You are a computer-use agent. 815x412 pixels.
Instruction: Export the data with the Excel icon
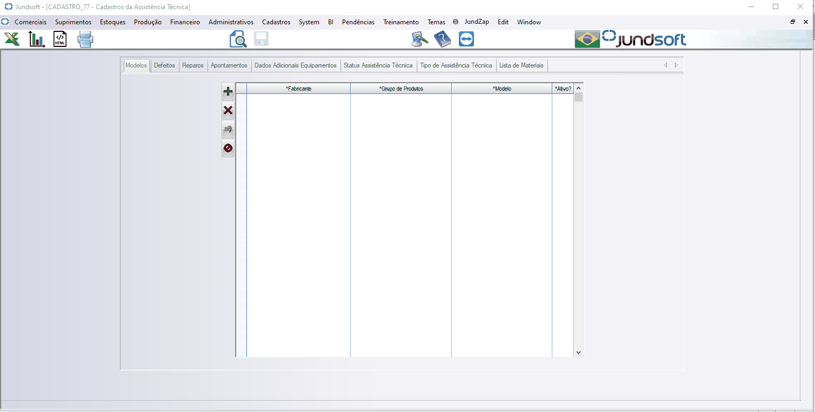(12, 39)
